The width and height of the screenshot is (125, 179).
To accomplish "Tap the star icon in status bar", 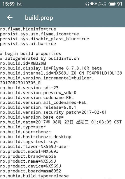I will coord(92,4).
